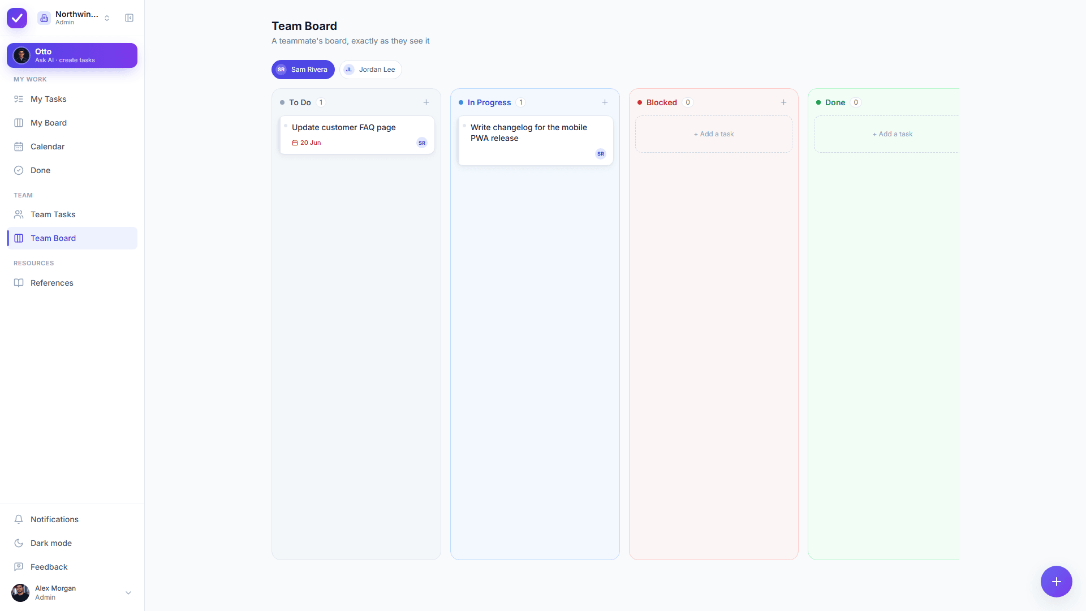Toggle Dark mode
Screen dimensions: 1086x611
pyautogui.click(x=72, y=543)
